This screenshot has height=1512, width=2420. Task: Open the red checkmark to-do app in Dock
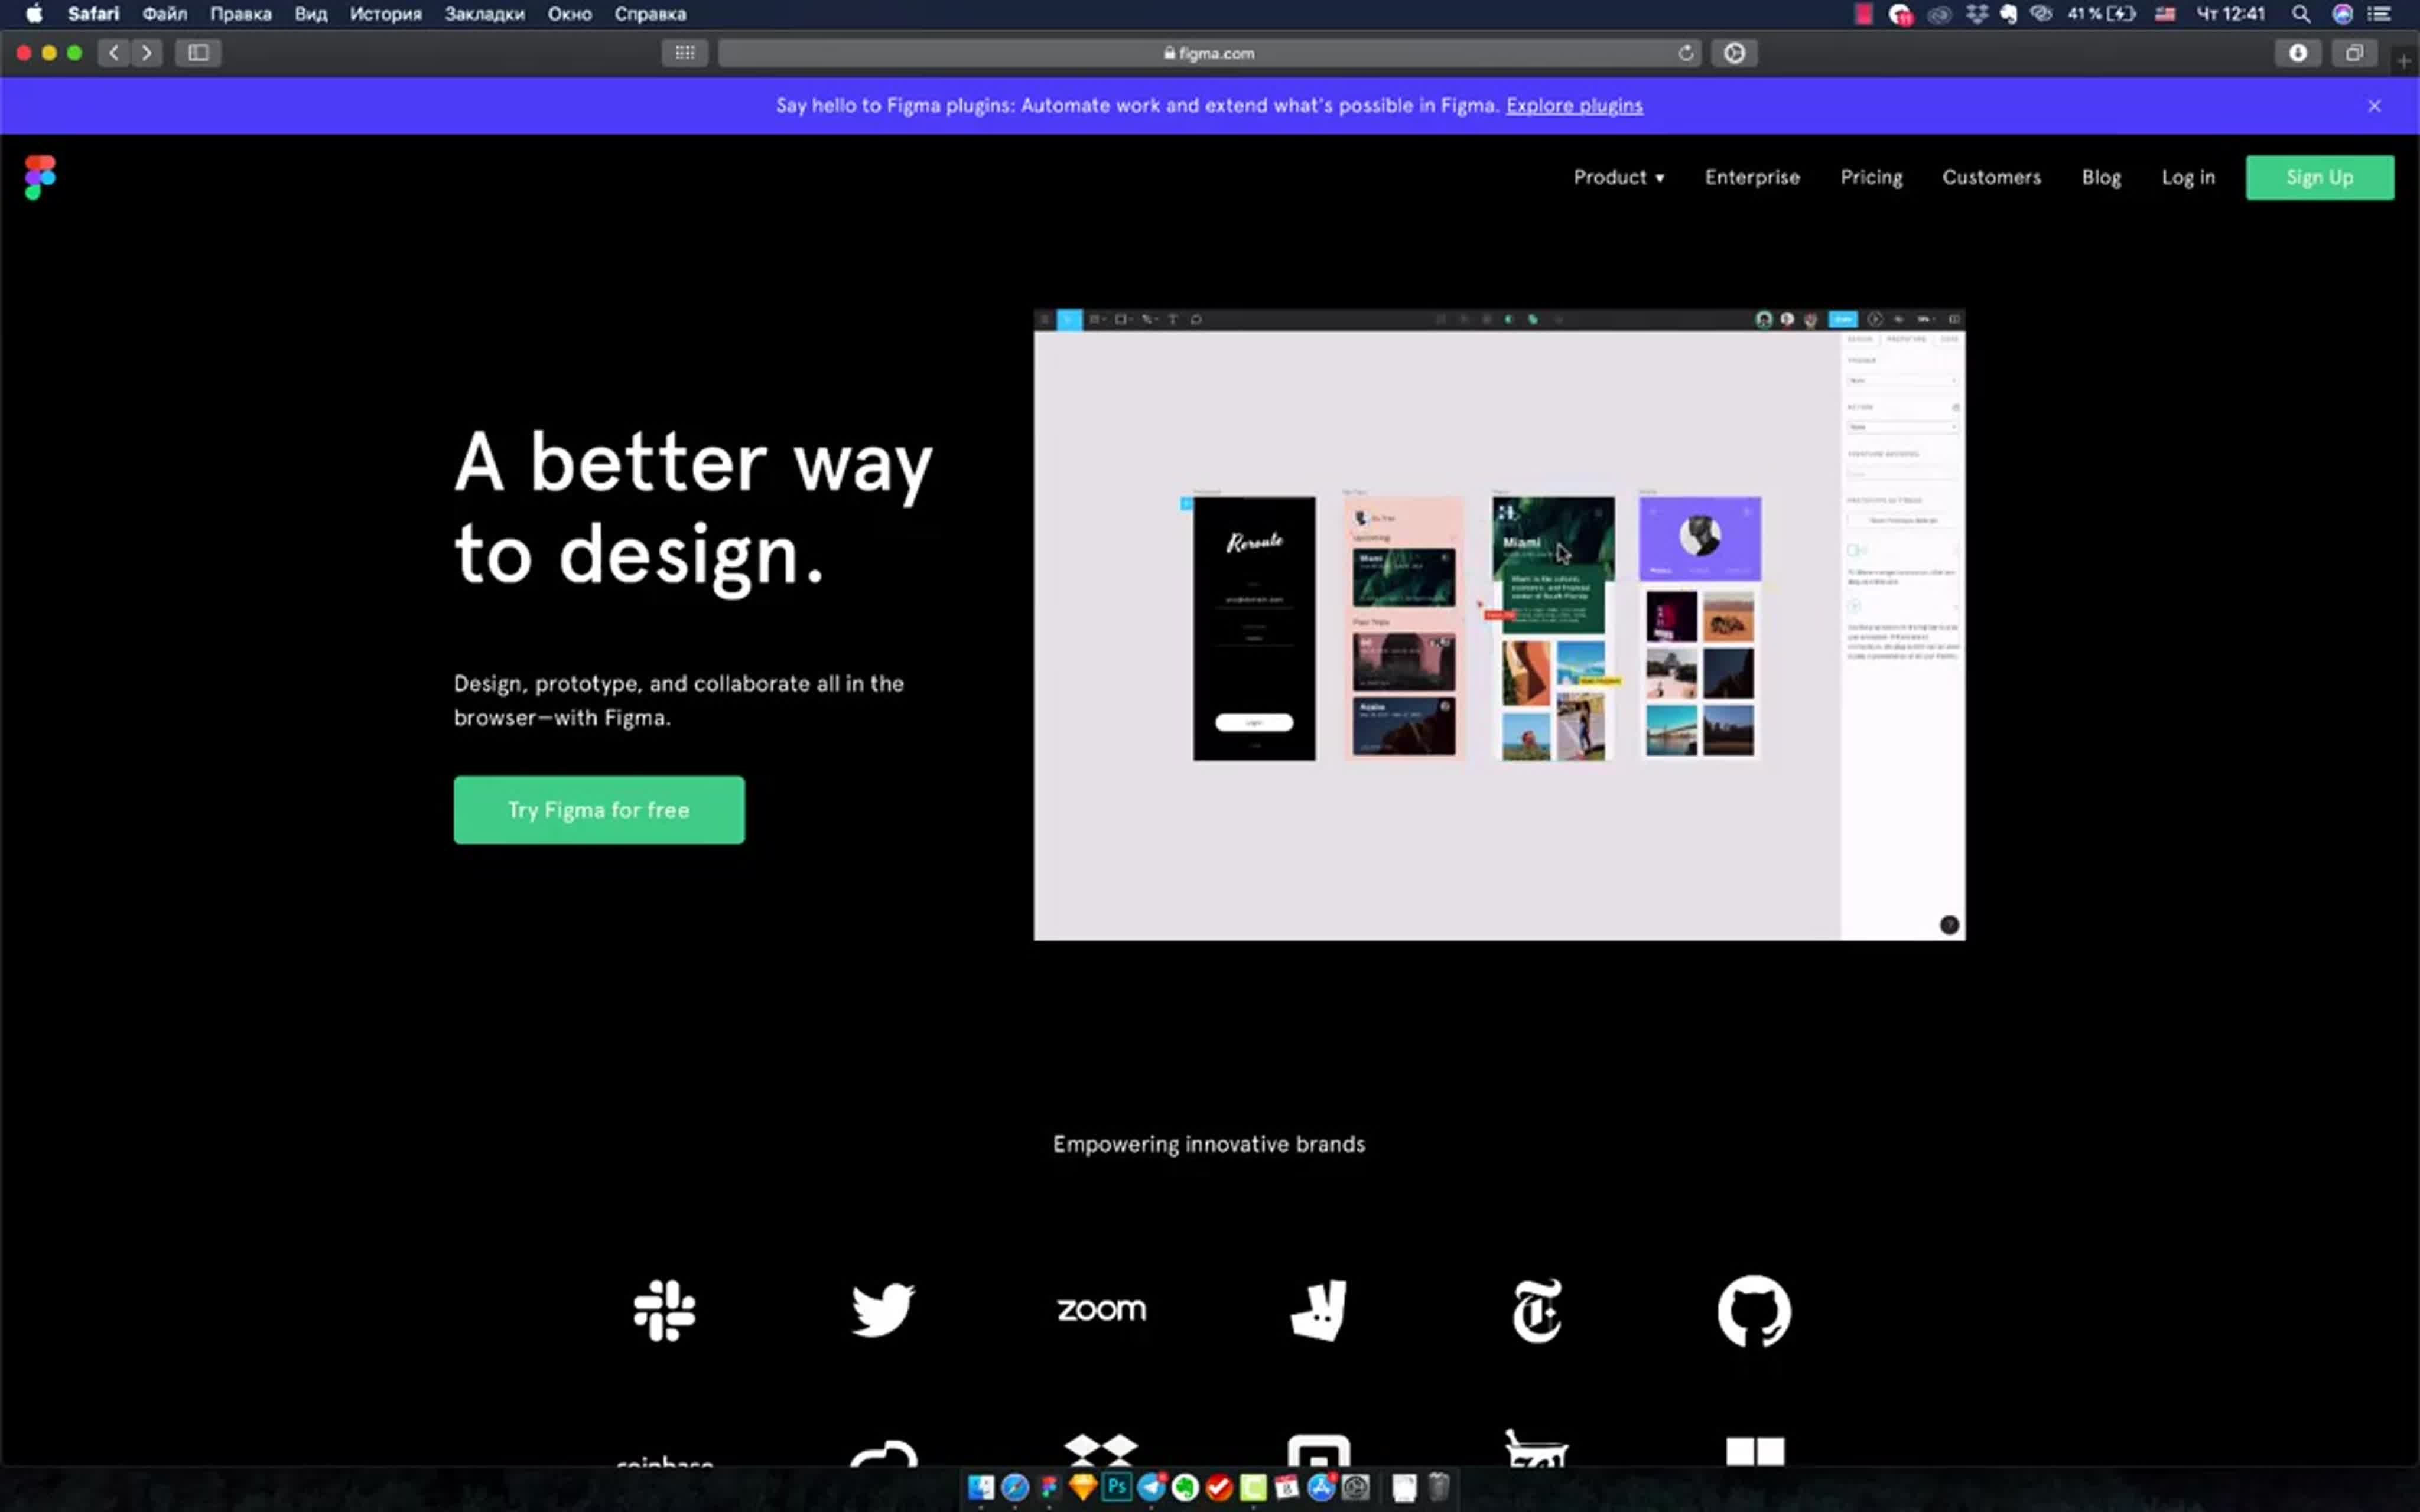[1219, 1488]
